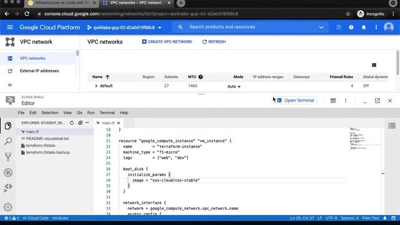
Task: Open a new browser tab
Action: click(181, 3)
